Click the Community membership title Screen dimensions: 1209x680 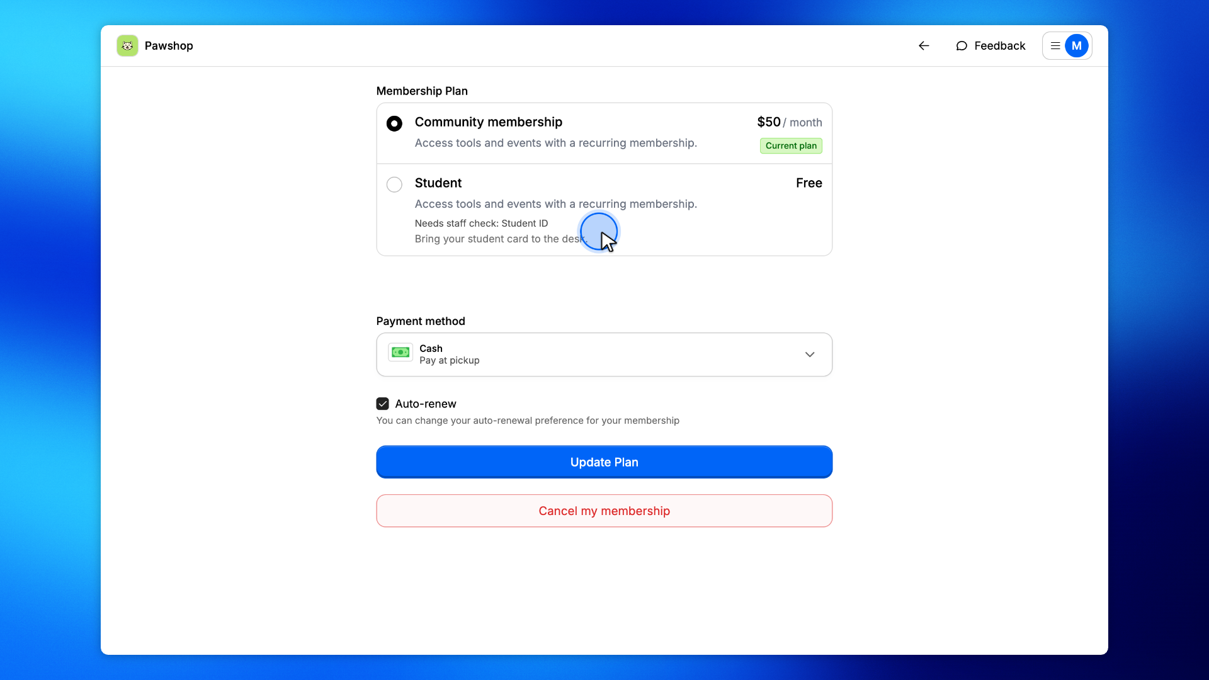tap(489, 122)
